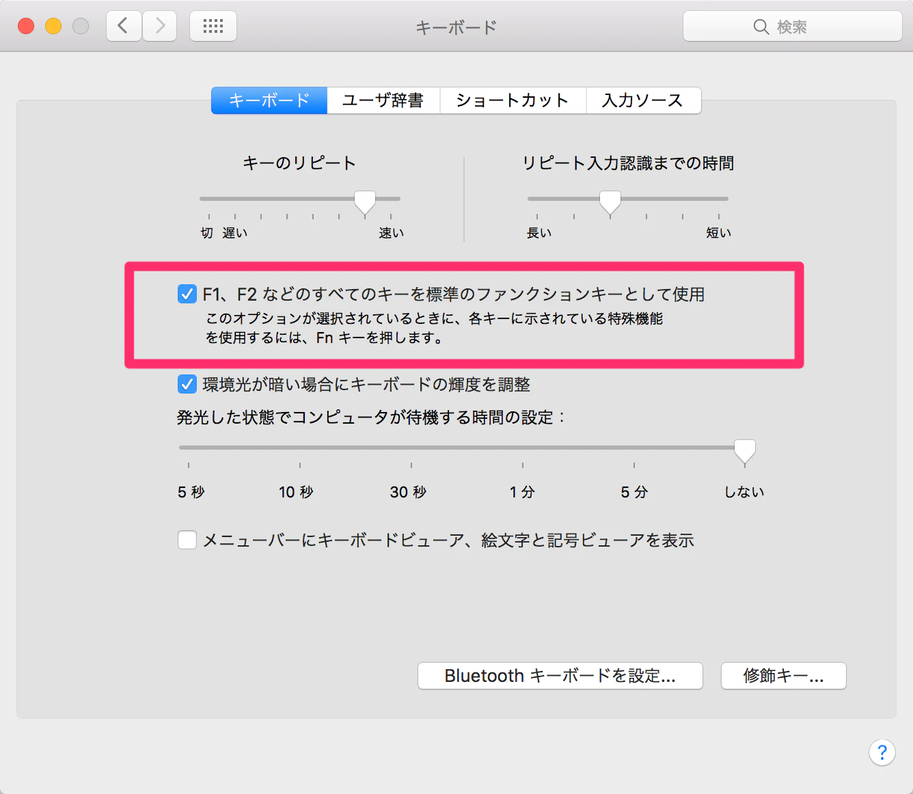Click the しない label

pyautogui.click(x=745, y=492)
